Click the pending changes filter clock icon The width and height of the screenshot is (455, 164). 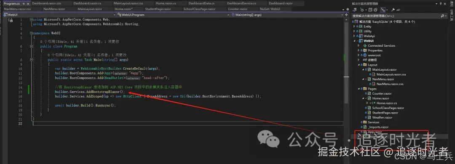tap(362, 10)
